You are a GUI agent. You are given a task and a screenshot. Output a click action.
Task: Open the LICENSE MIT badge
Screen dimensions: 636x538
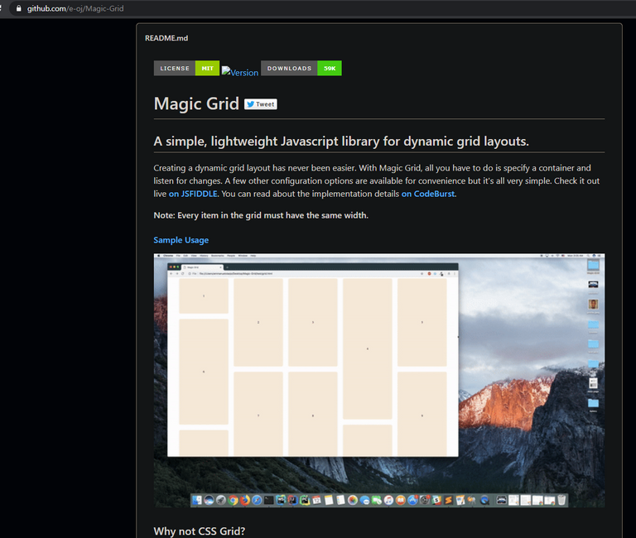pyautogui.click(x=186, y=68)
